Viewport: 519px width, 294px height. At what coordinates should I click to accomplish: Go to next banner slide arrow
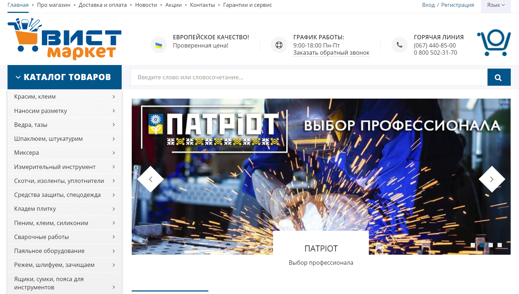pyautogui.click(x=492, y=179)
